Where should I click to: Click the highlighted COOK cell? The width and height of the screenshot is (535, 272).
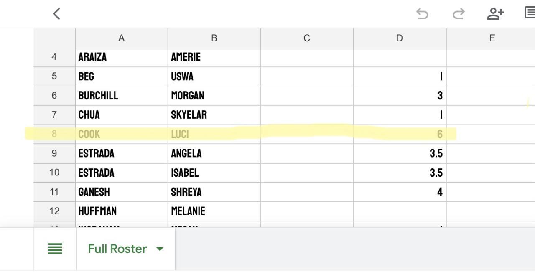click(121, 134)
